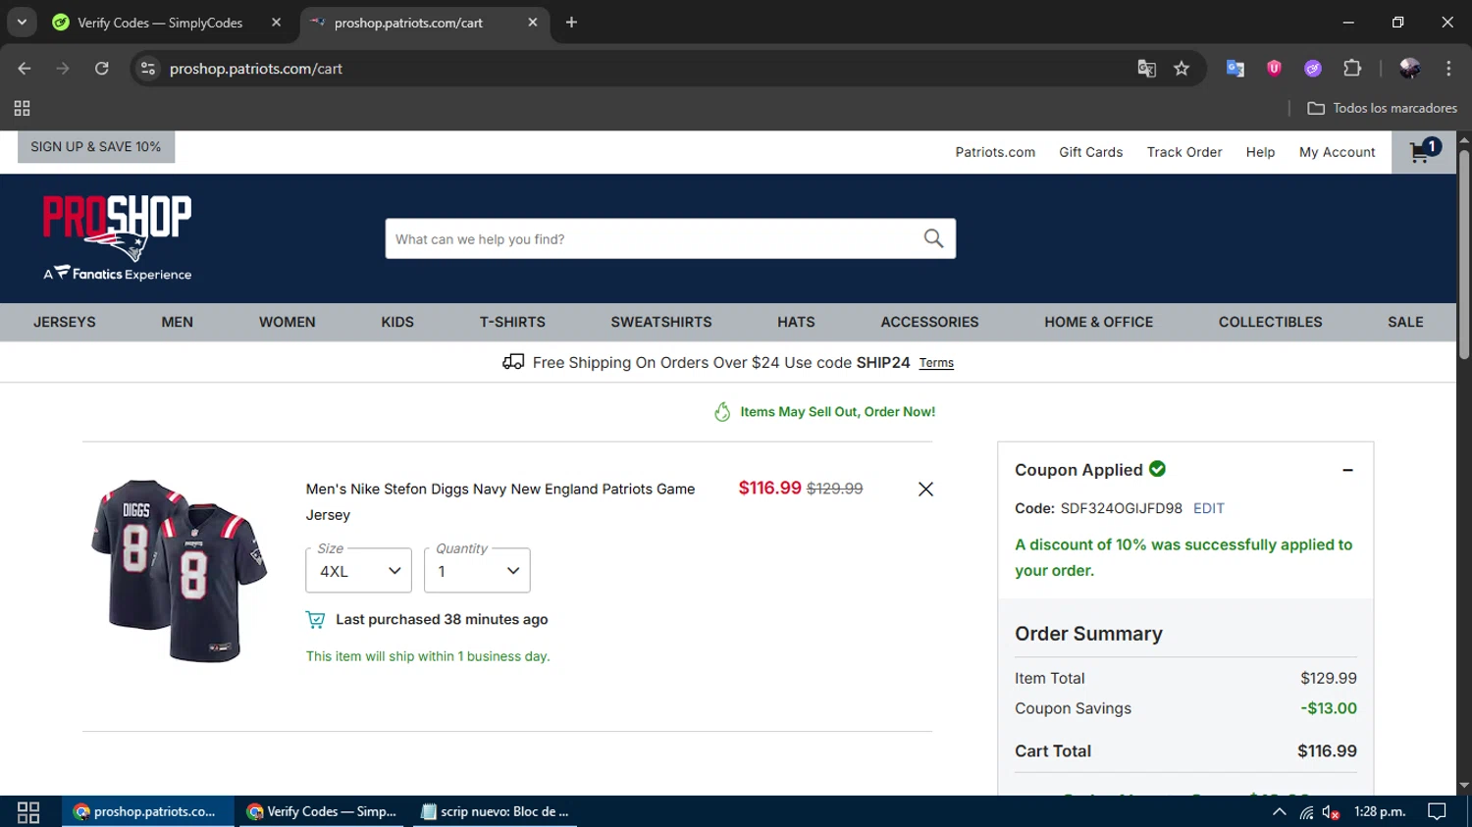Open the scrip nuevo Bloc de notas taskbar item
1472x827 pixels.
[x=496, y=812]
